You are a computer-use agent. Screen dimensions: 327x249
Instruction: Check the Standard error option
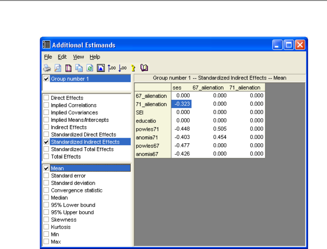47,176
